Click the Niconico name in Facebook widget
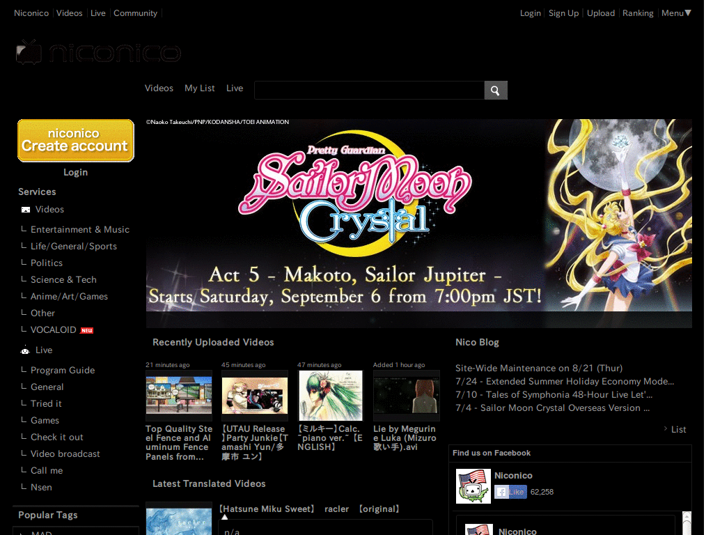 513,475
